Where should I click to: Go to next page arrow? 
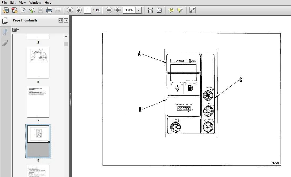79,10
